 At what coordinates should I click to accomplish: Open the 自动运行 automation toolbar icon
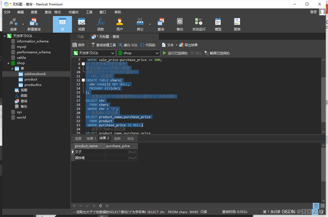tap(199, 24)
